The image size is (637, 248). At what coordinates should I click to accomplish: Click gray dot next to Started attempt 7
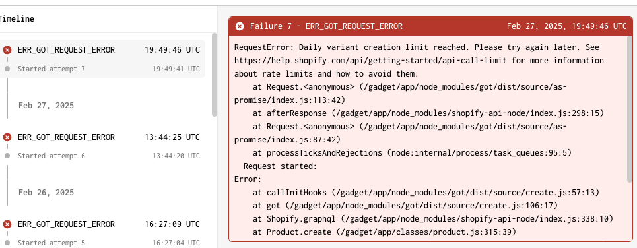coord(7,69)
